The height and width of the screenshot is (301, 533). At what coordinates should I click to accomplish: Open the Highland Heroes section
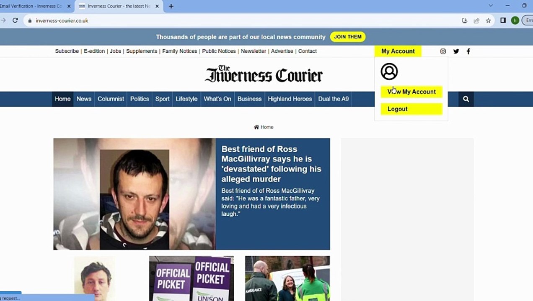[x=290, y=99]
